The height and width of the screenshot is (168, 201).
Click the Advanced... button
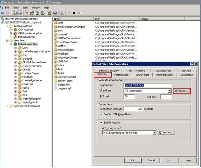[x=181, y=91]
